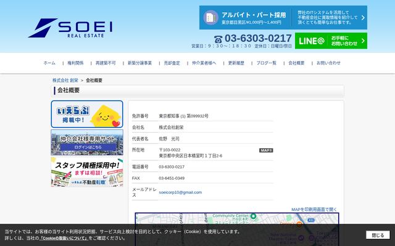
Task: Click the chevron arrow on LINE@ banner
Action: [363, 41]
